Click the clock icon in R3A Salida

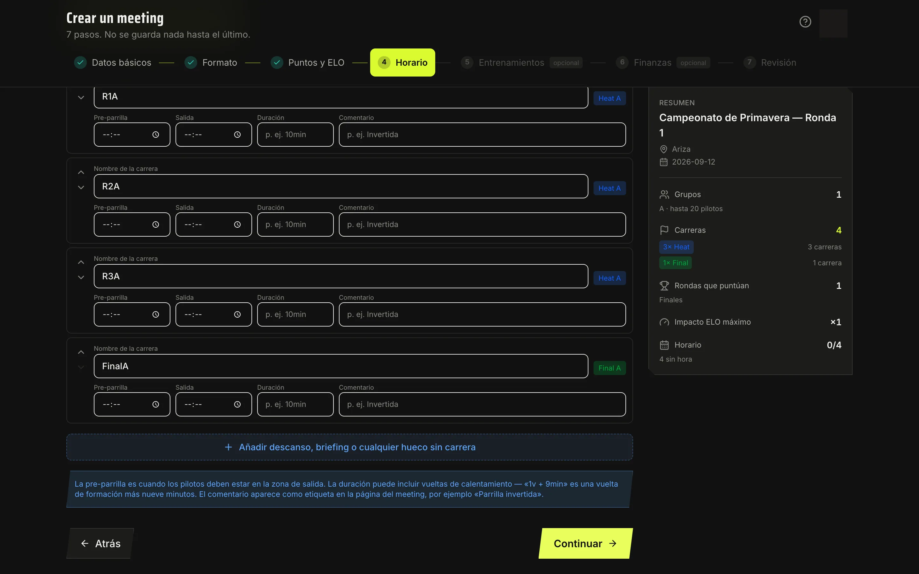[x=237, y=314]
